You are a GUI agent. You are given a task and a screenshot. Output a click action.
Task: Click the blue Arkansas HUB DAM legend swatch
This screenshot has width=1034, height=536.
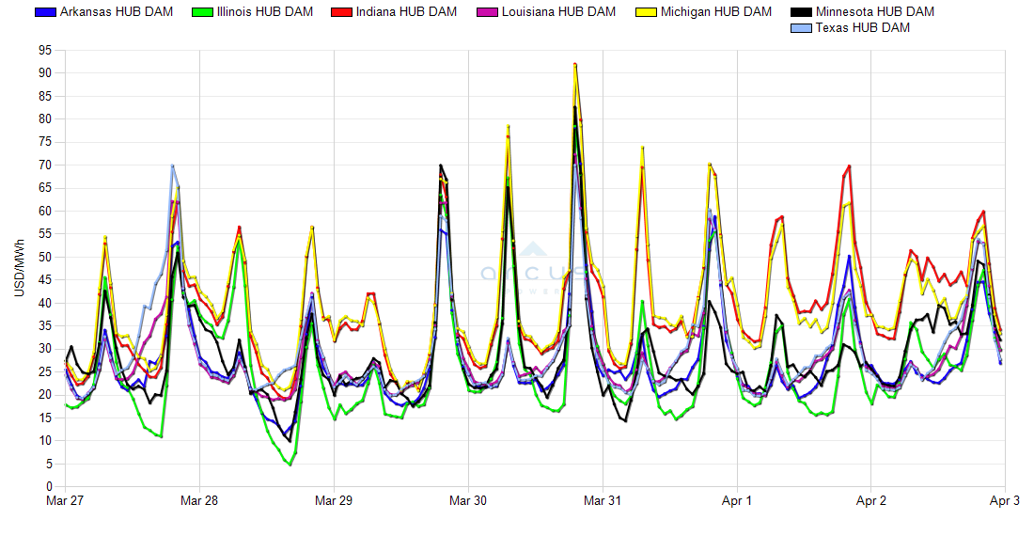coord(45,12)
